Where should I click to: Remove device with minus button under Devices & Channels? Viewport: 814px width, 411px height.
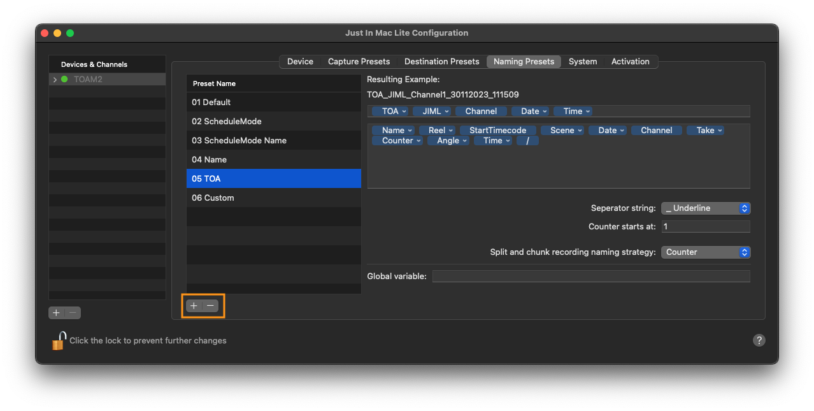click(73, 313)
